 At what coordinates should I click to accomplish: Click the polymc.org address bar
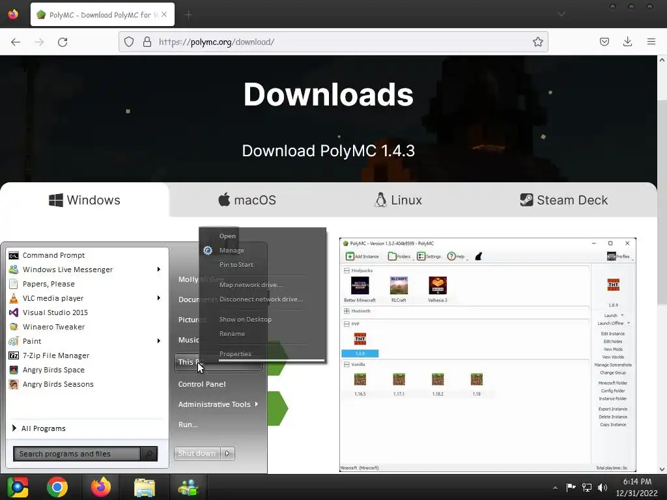coord(333,42)
